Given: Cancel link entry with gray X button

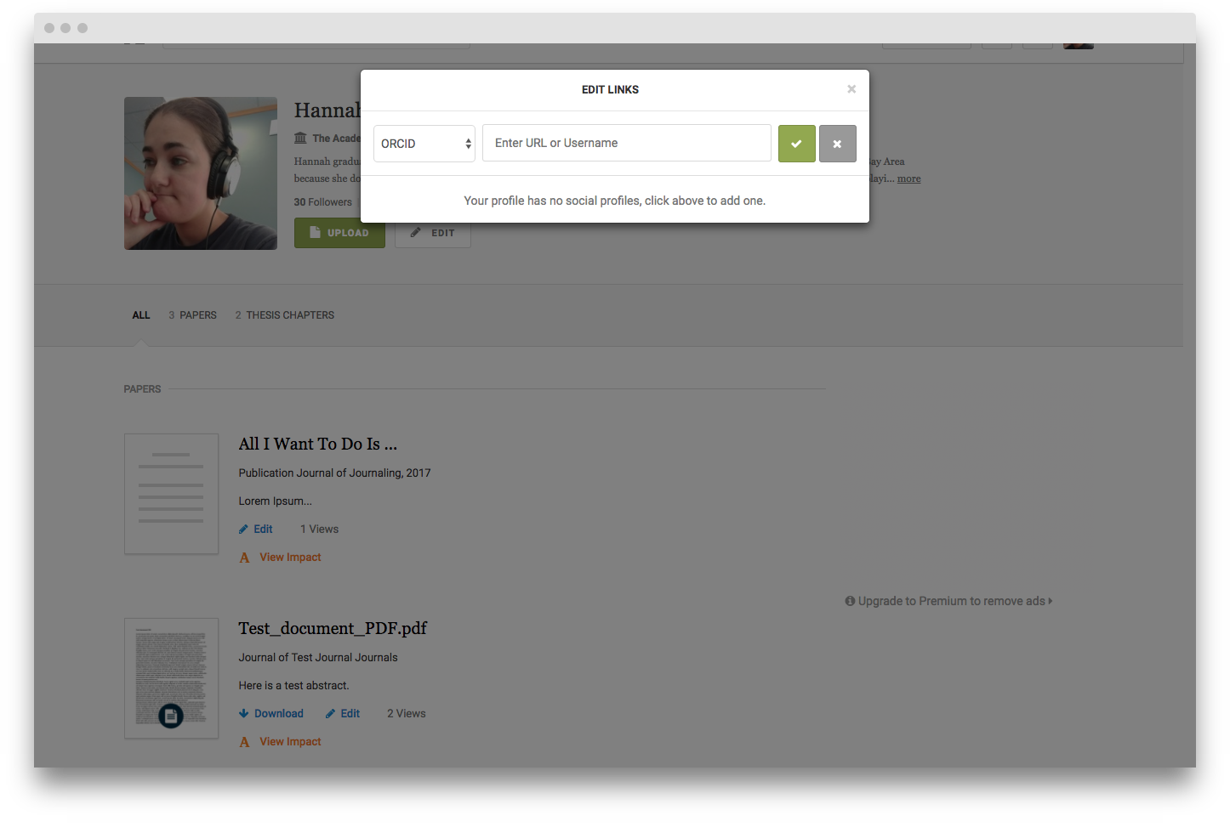Looking at the screenshot, I should point(837,144).
